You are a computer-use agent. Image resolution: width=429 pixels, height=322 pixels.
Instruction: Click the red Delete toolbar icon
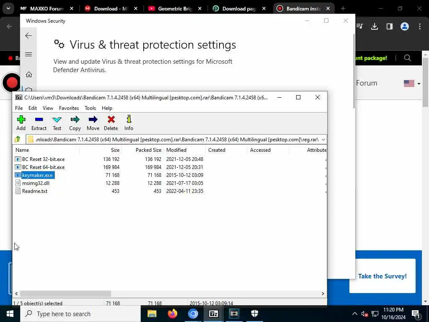point(111,123)
